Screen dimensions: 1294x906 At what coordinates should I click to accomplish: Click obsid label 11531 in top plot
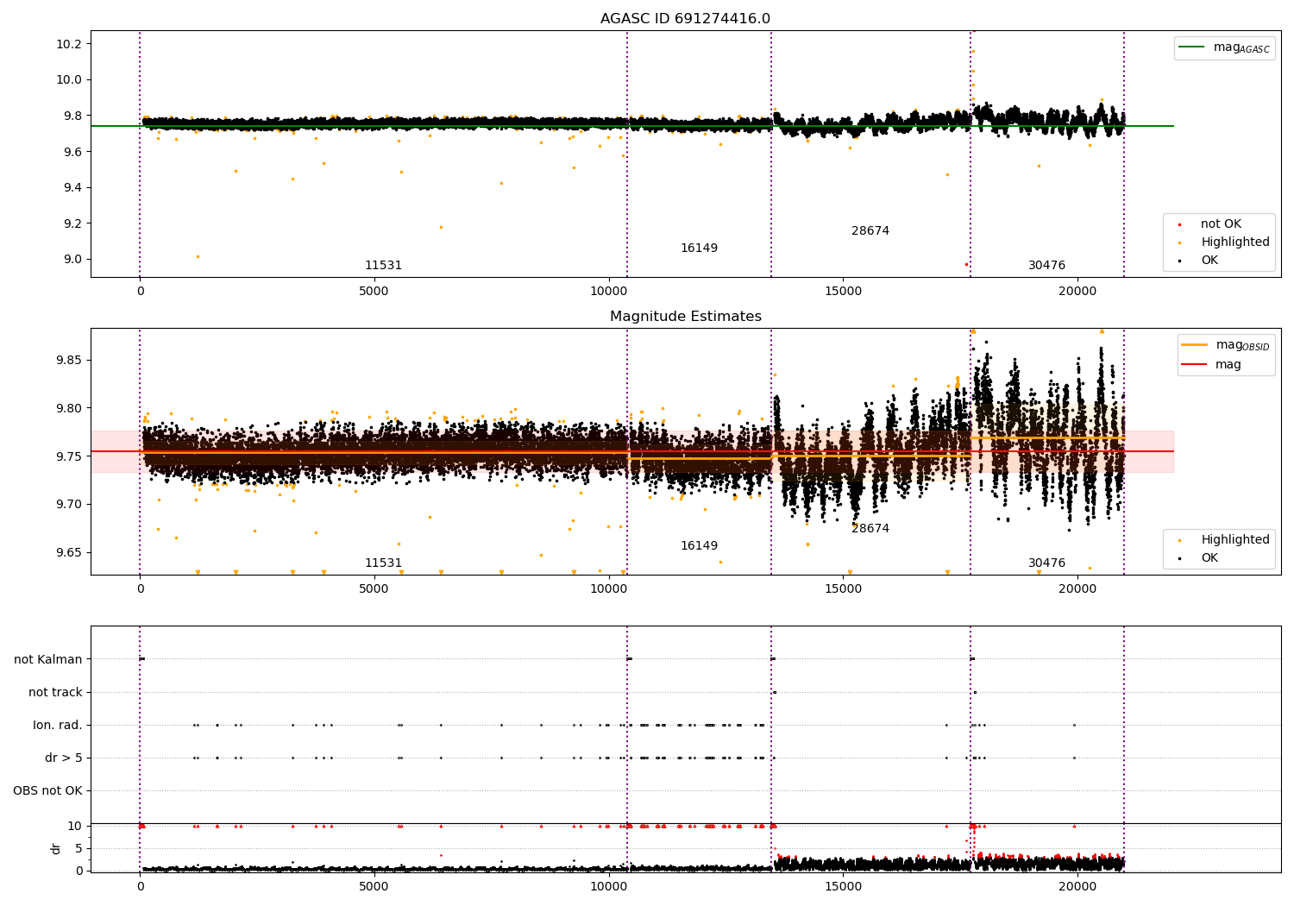pos(383,266)
